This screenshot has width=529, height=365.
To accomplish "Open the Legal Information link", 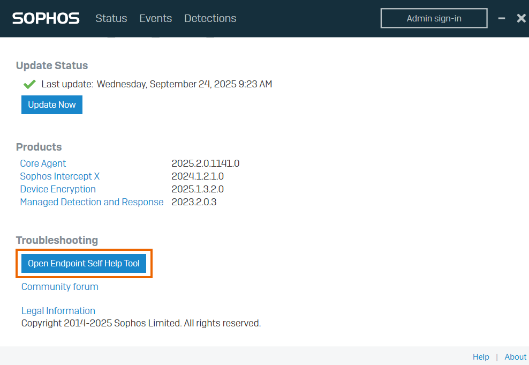I will (x=58, y=311).
